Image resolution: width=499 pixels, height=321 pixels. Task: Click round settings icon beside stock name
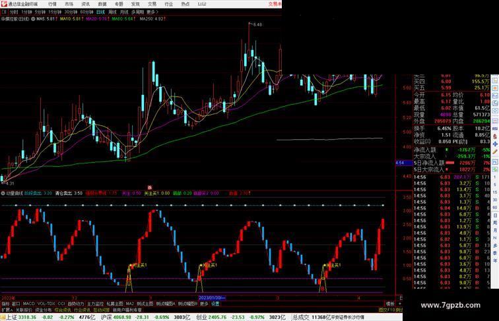click(33, 19)
